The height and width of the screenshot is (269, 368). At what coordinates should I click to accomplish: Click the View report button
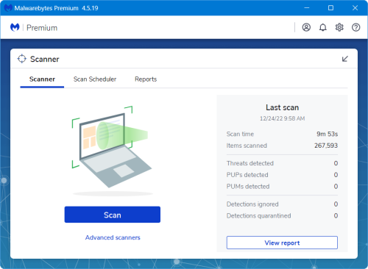coord(282,243)
